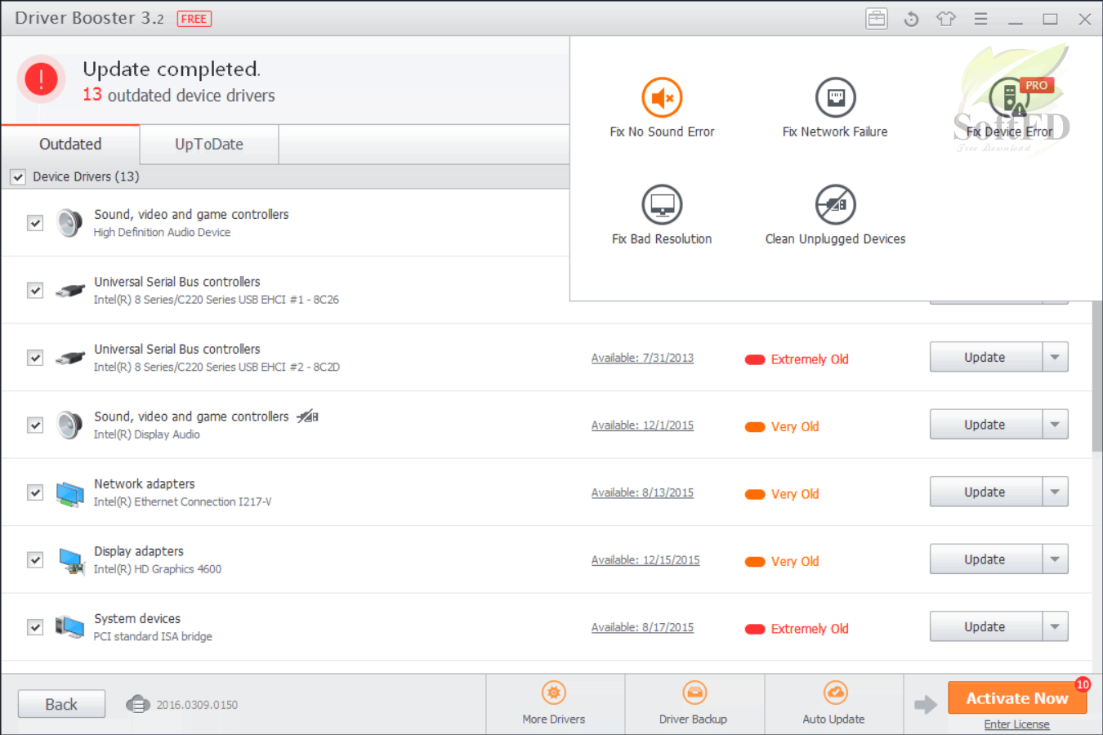
Task: Click the FREE edition badge
Action: [194, 19]
